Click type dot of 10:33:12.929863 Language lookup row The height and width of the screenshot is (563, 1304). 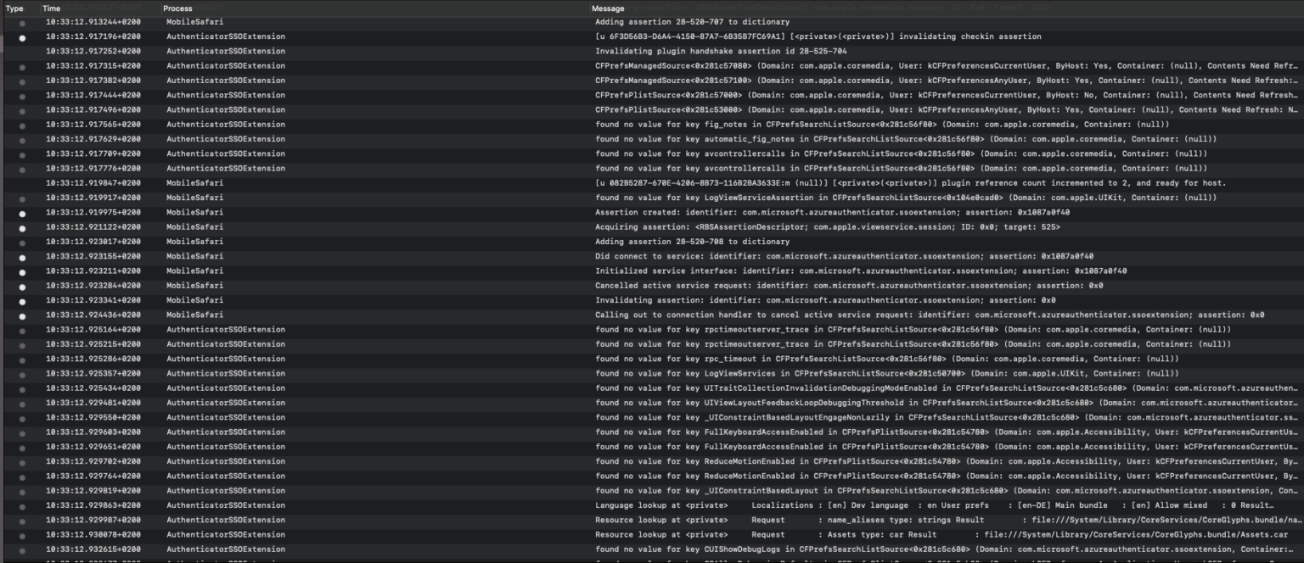22,505
